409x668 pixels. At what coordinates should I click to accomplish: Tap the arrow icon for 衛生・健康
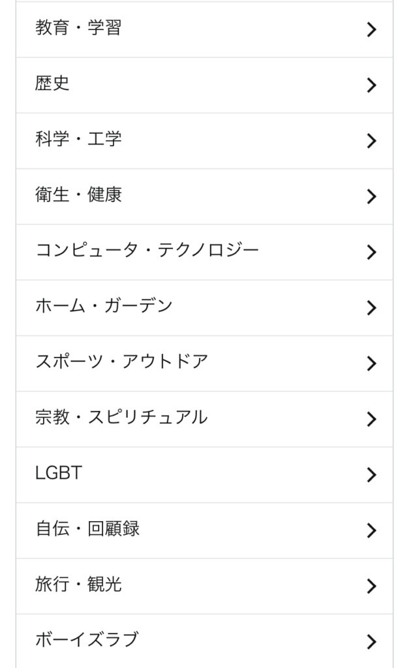(x=372, y=196)
